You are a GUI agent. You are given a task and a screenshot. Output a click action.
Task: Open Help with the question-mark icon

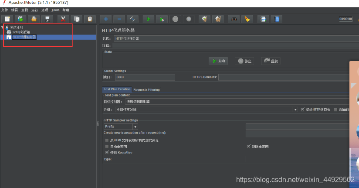277,19
